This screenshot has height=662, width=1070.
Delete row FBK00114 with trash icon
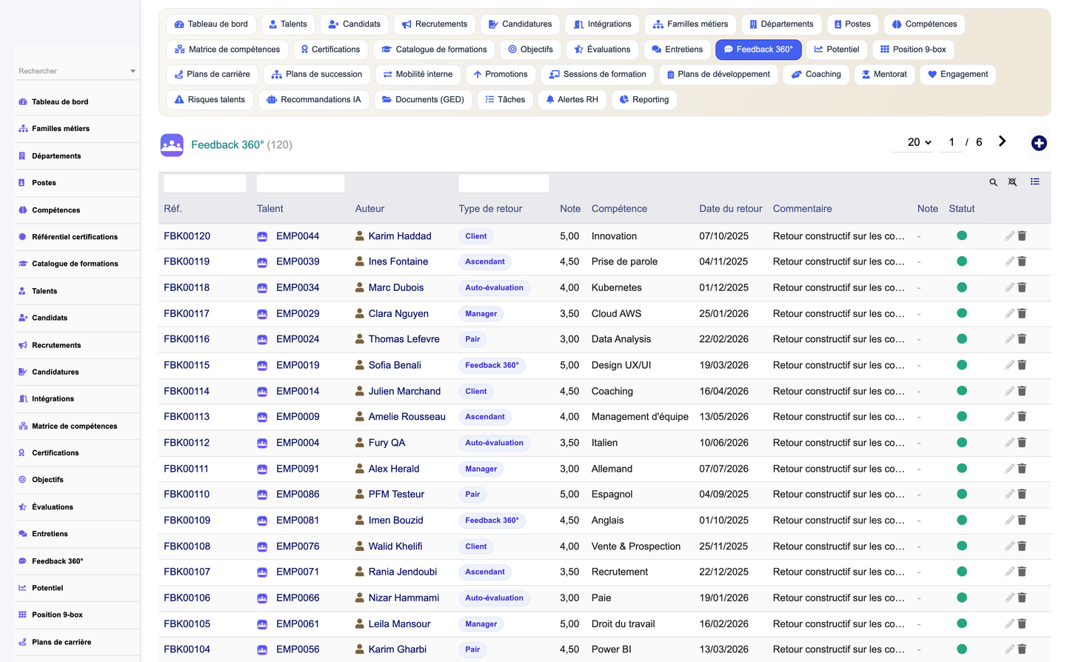coord(1022,391)
